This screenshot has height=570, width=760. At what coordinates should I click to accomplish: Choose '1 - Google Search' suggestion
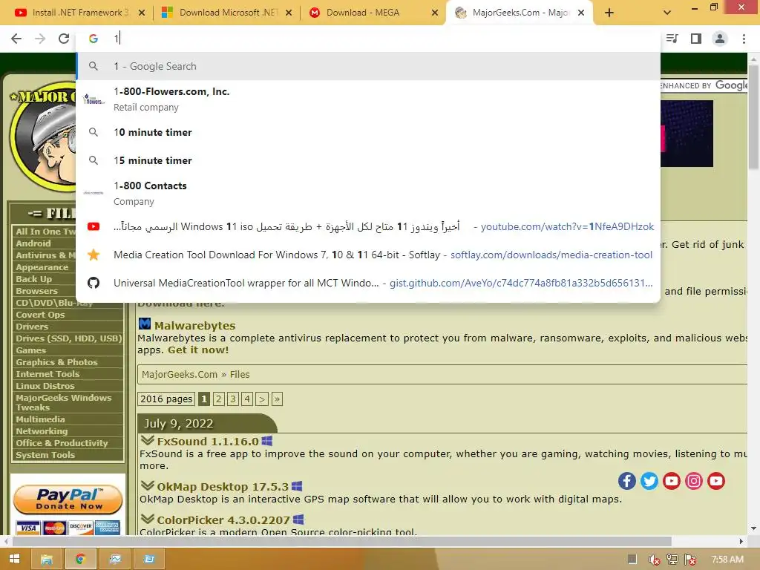tap(368, 66)
